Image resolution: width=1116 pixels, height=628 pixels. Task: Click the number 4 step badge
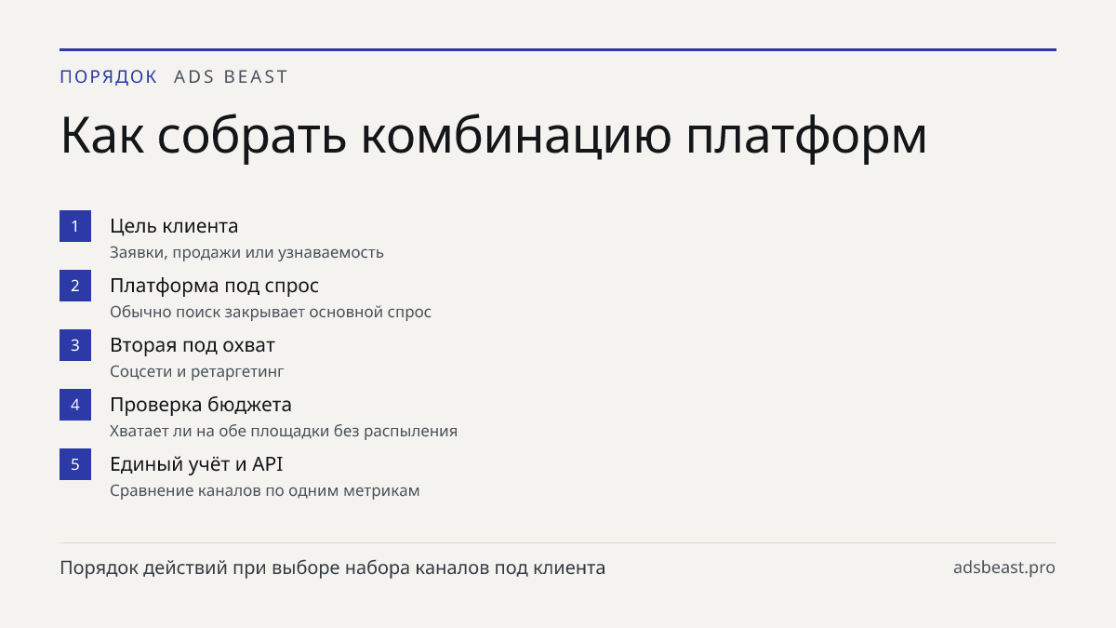click(75, 405)
